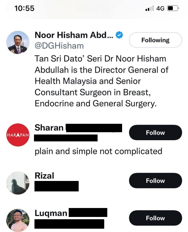Select the Director General of Health bio

[101, 81]
